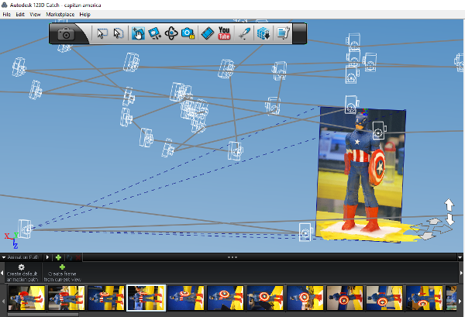Activate the Pan hand tool
Image resolution: width=465 pixels, height=317 pixels.
pos(138,33)
